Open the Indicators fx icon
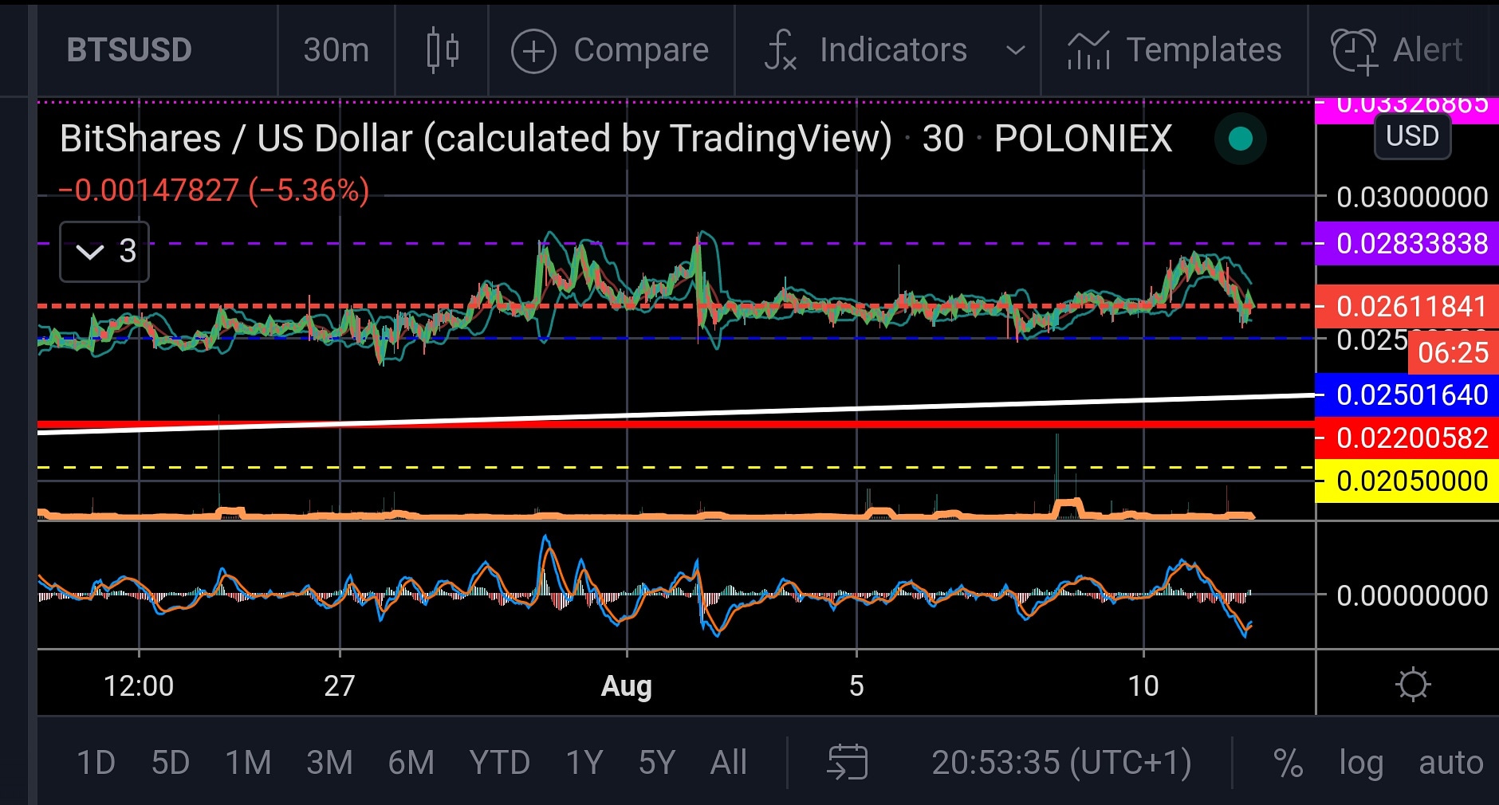The height and width of the screenshot is (805, 1499). [781, 50]
